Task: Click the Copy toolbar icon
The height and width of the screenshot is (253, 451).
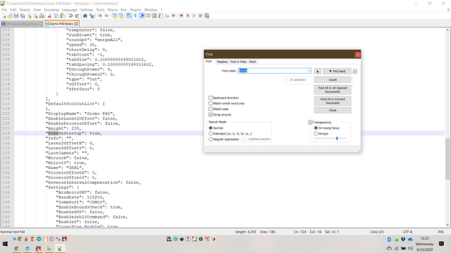Action: (56, 16)
